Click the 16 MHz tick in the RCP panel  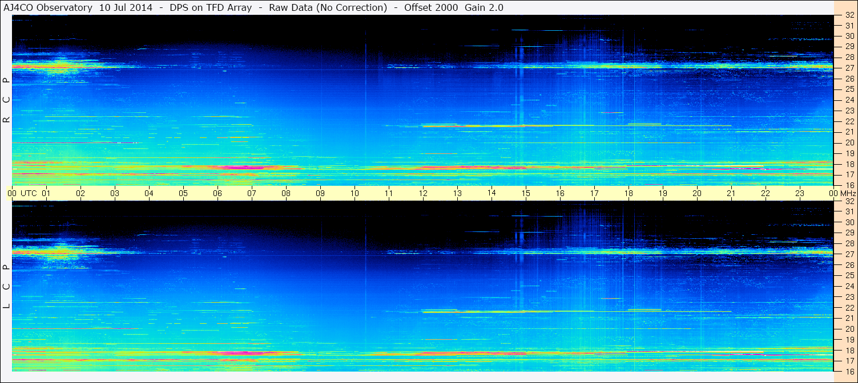tap(849, 185)
